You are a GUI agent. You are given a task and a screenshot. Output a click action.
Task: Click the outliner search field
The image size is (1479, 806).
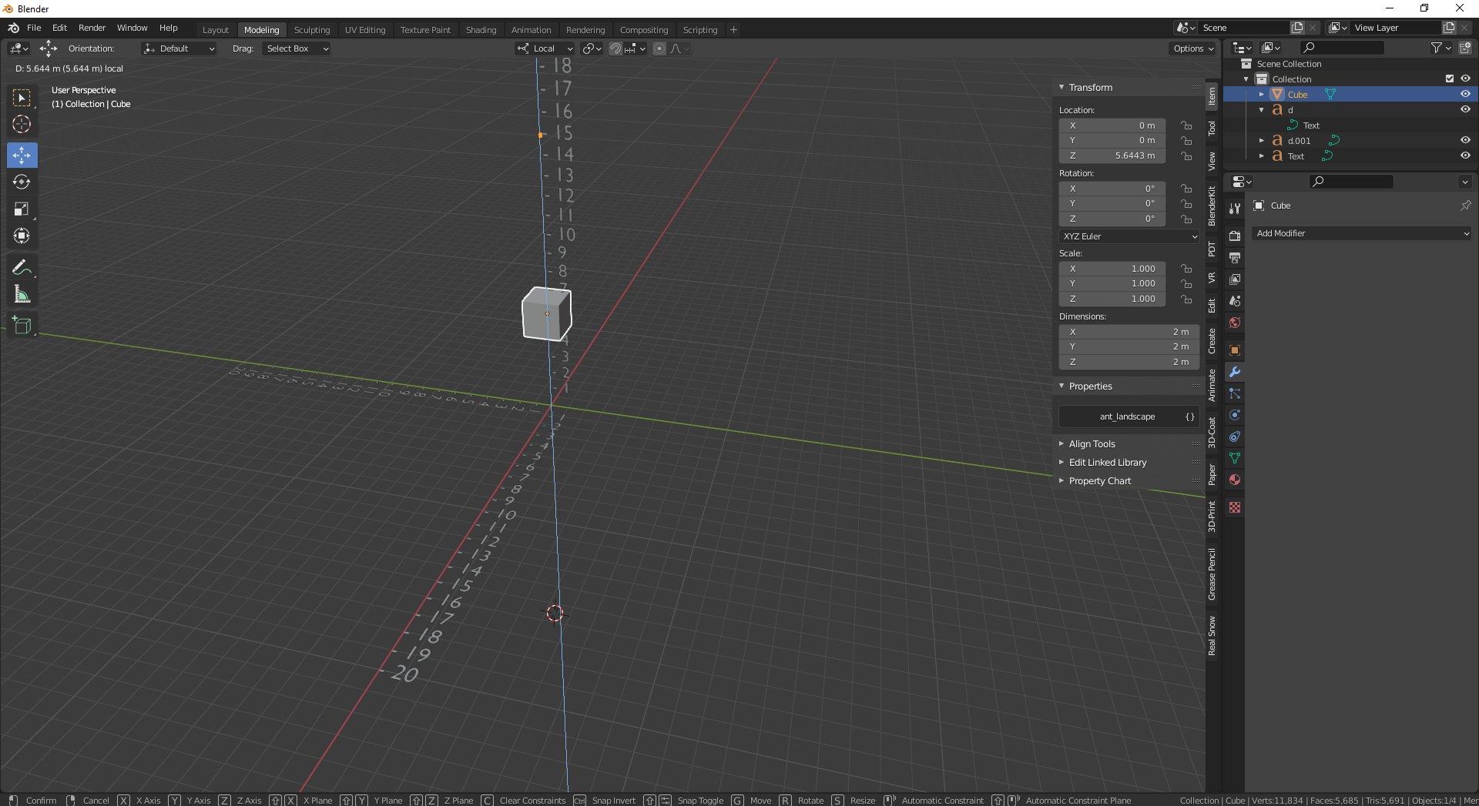[x=1341, y=48]
